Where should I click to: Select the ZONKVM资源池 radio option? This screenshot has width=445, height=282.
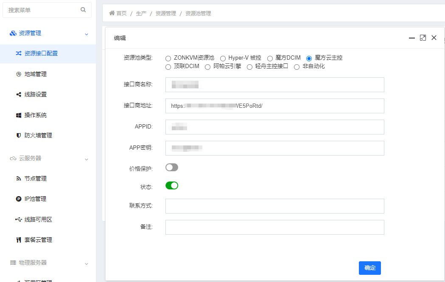pos(168,58)
